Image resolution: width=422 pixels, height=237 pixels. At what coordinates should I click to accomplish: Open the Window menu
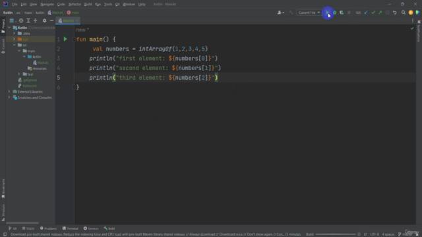(129, 5)
